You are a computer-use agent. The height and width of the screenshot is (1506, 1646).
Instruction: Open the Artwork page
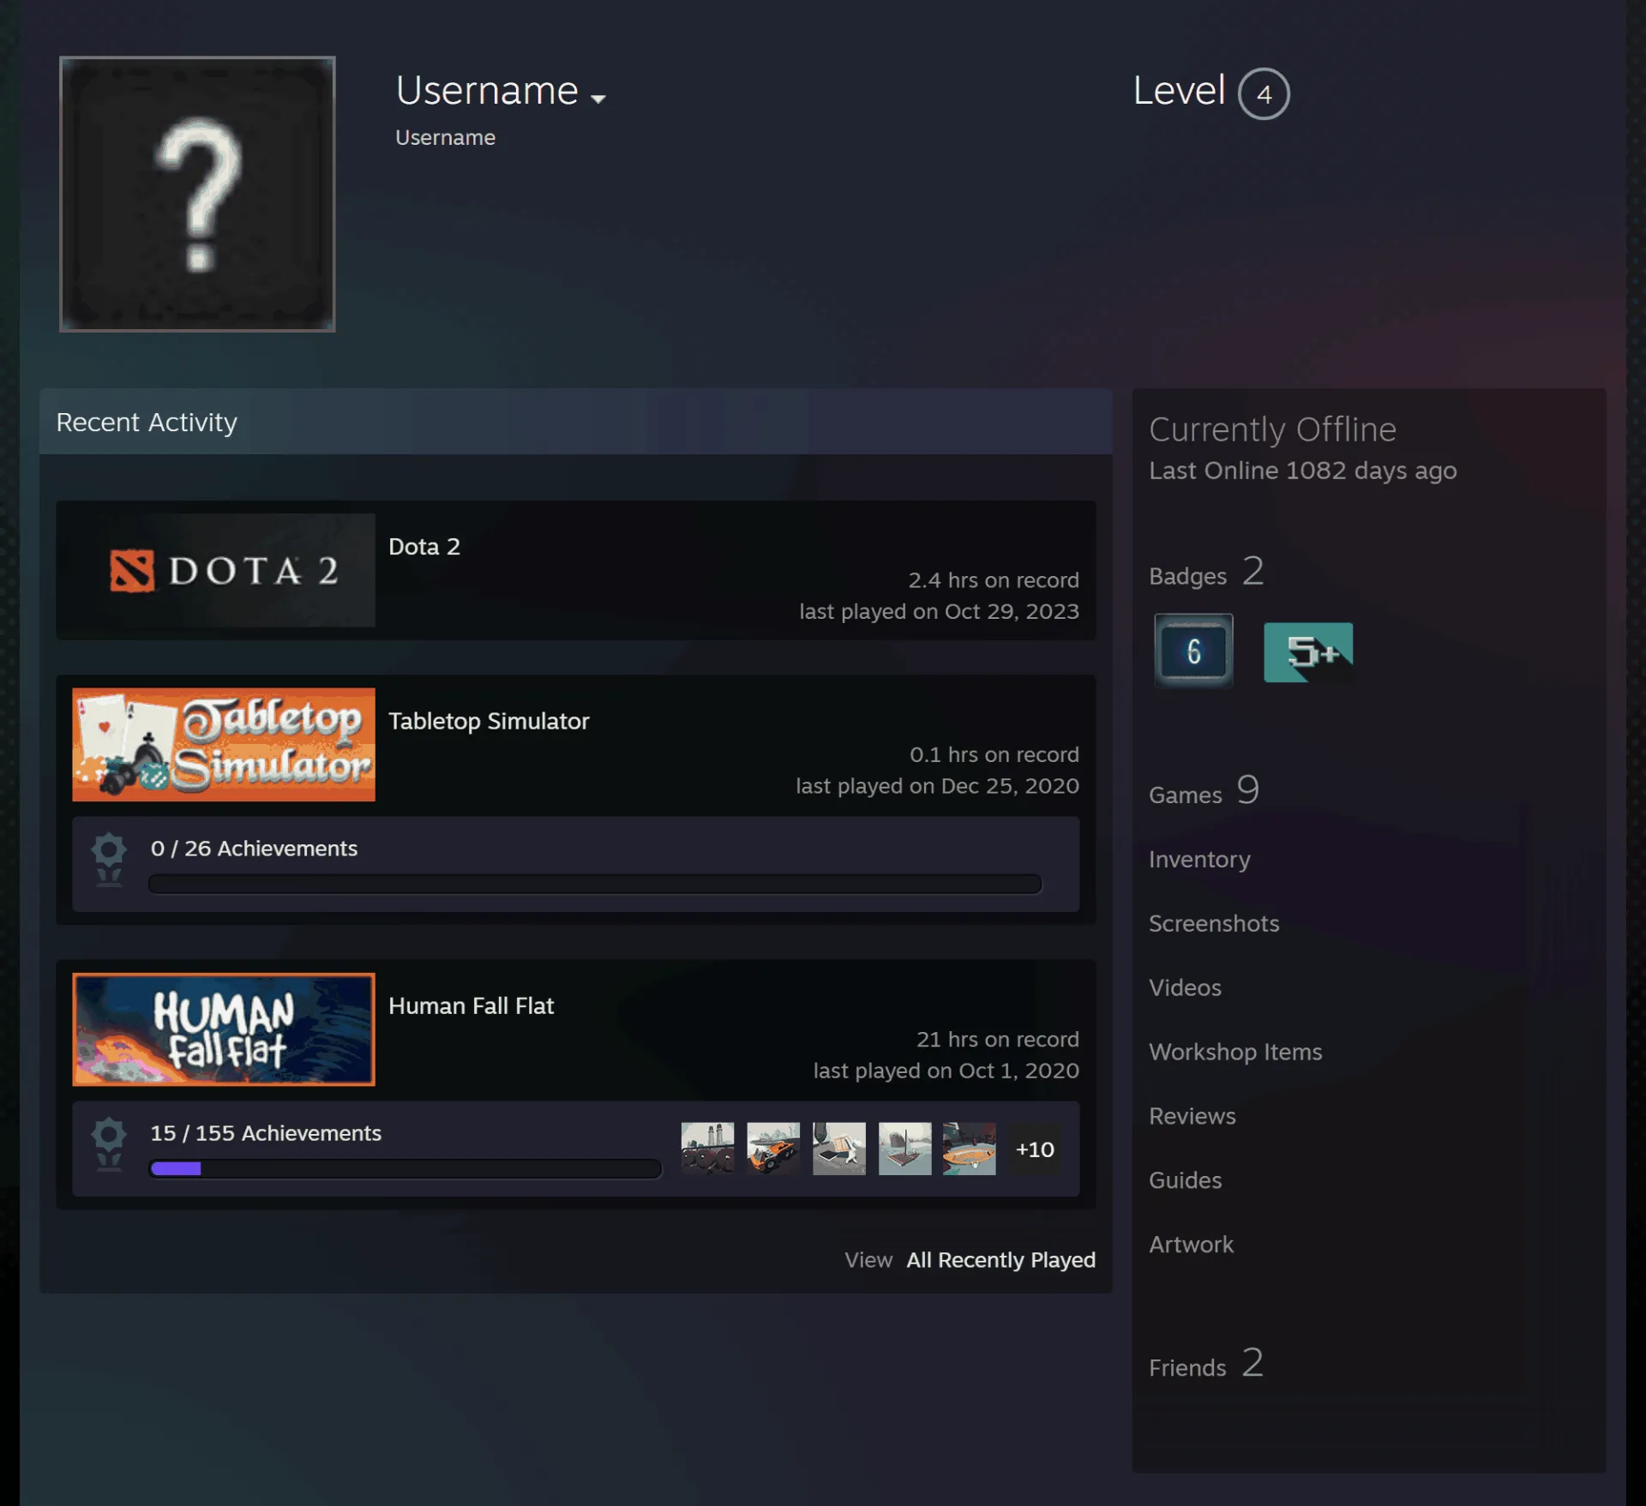1191,1245
